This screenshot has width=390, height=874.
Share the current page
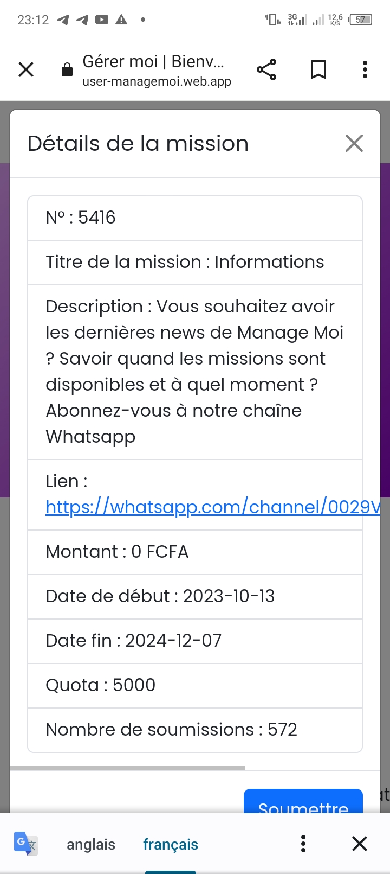click(266, 69)
